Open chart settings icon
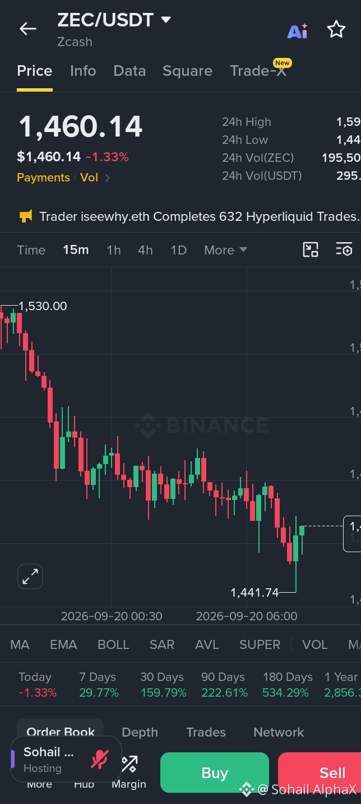The width and height of the screenshot is (361, 804). click(x=344, y=249)
